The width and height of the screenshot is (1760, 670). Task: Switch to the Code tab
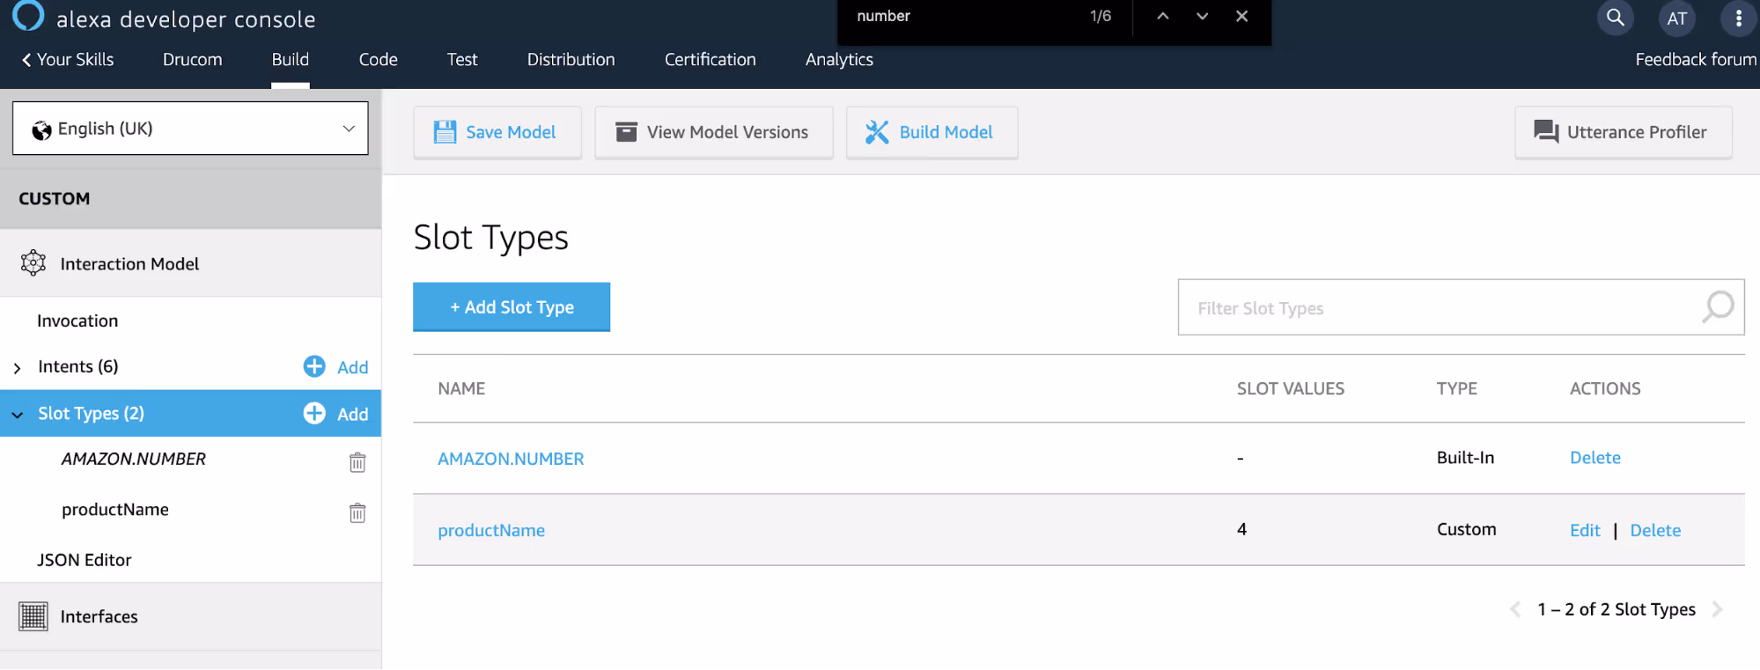379,59
